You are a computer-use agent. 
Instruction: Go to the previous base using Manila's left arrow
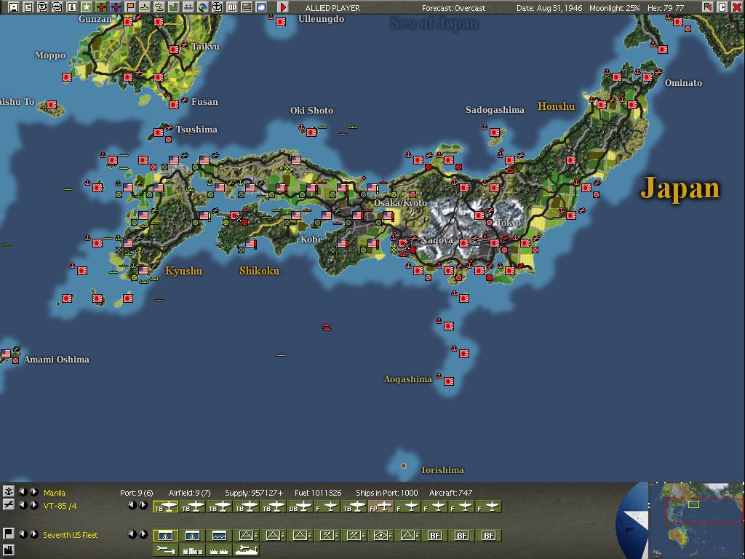(x=23, y=491)
